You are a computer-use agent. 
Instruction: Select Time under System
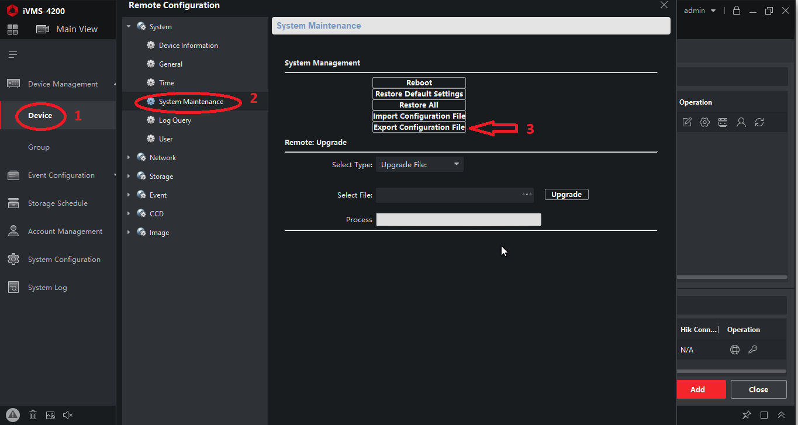coord(167,83)
